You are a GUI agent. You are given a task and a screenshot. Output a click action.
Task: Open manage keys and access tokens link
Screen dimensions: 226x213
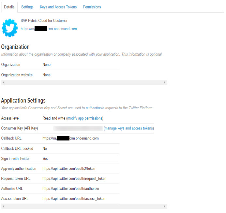coord(129,128)
